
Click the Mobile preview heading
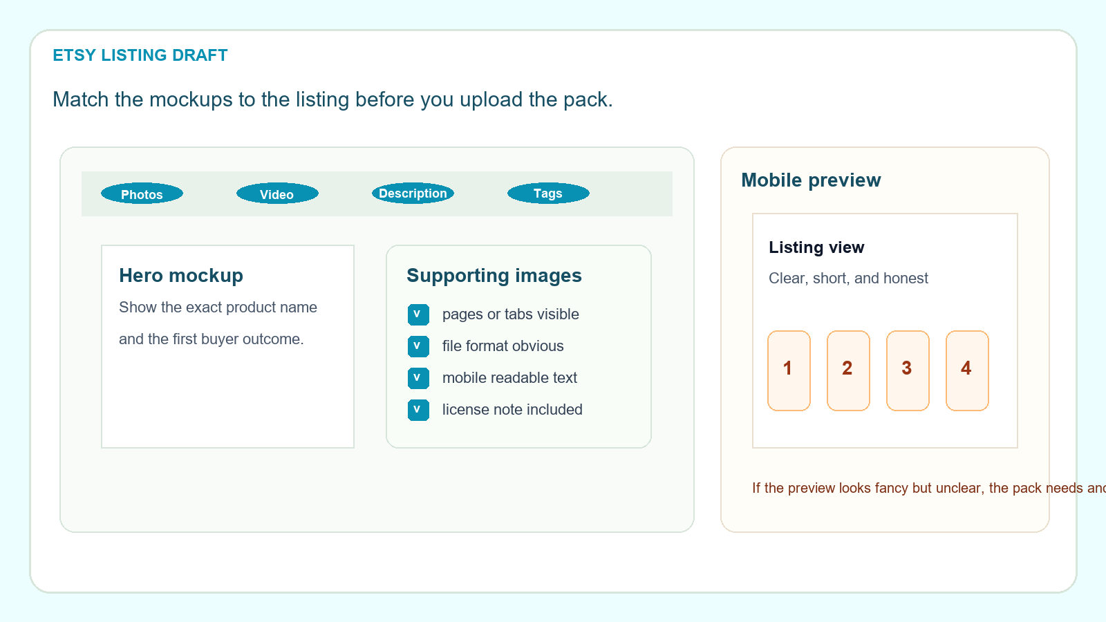[x=811, y=180]
